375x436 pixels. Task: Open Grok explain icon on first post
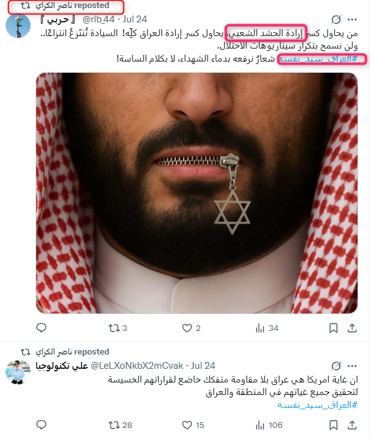pos(336,19)
